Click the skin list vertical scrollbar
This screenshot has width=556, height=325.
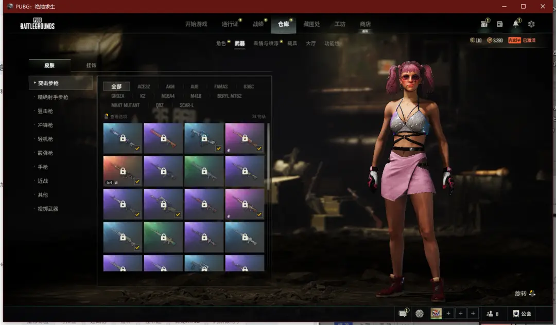[x=268, y=156]
